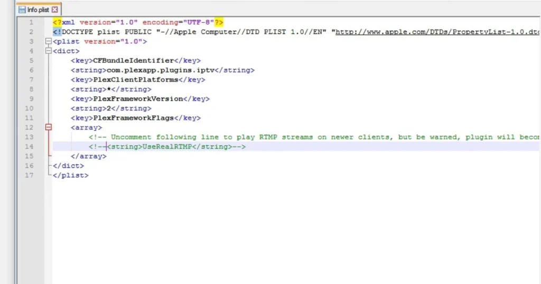The image size is (541, 284).
Task: Click the save disk icon on Info.plist tab
Action: pyautogui.click(x=22, y=10)
